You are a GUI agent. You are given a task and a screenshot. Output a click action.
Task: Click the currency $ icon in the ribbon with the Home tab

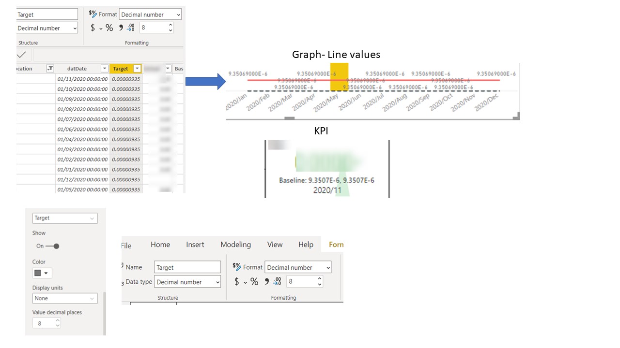(x=237, y=281)
